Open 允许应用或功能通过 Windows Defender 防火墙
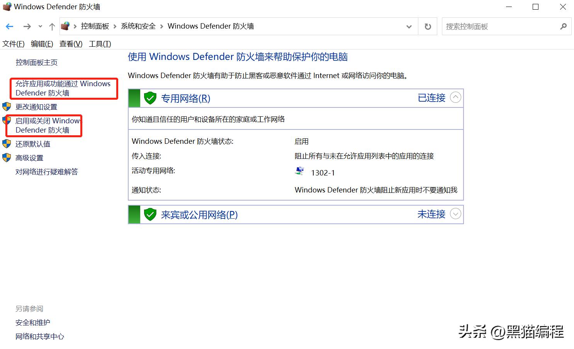 click(x=62, y=88)
